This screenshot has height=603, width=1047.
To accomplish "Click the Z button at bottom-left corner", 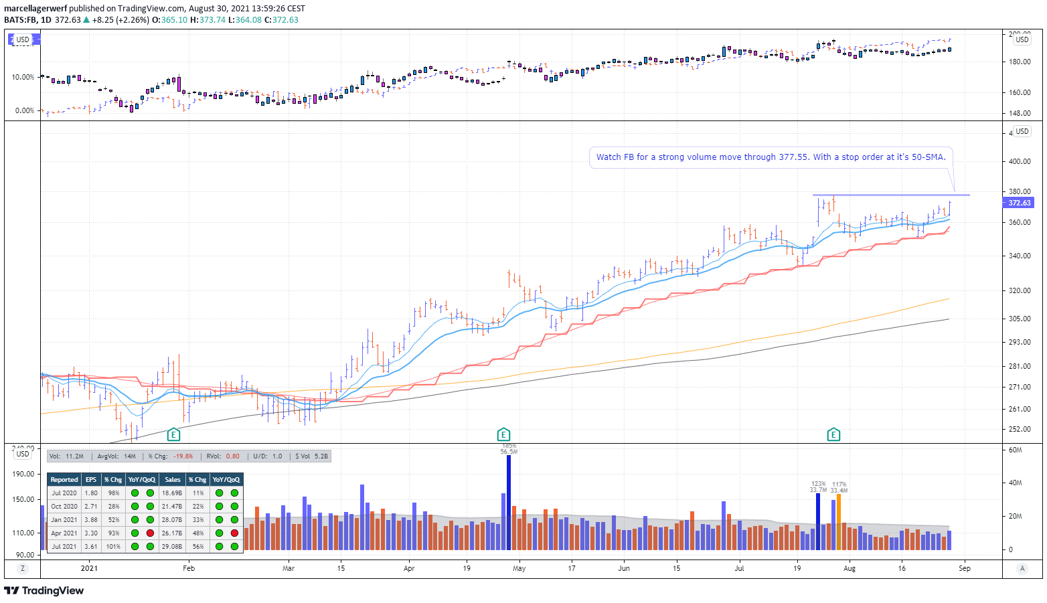I will pyautogui.click(x=23, y=568).
